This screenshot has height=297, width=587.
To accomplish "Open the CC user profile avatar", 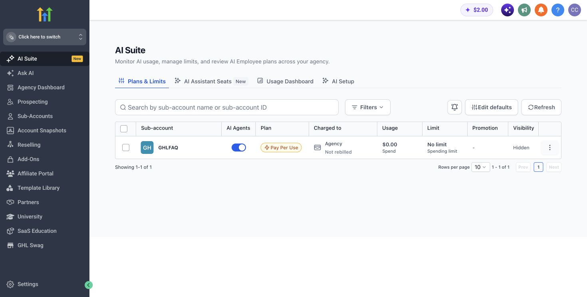I will tap(575, 10).
